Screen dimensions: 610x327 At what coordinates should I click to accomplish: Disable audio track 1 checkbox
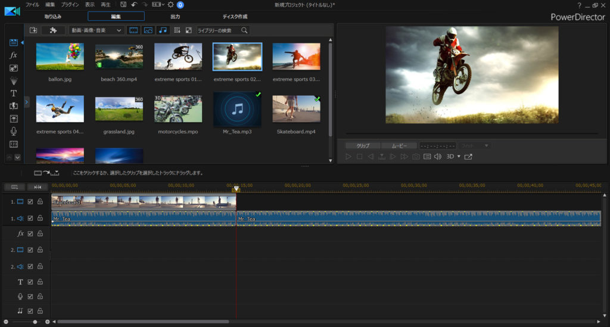30,218
